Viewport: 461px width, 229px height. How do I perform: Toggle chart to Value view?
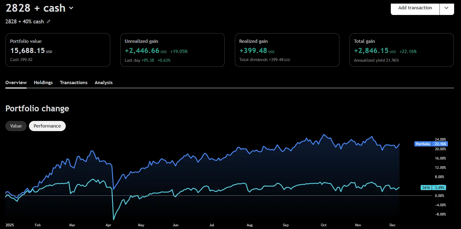(x=16, y=126)
